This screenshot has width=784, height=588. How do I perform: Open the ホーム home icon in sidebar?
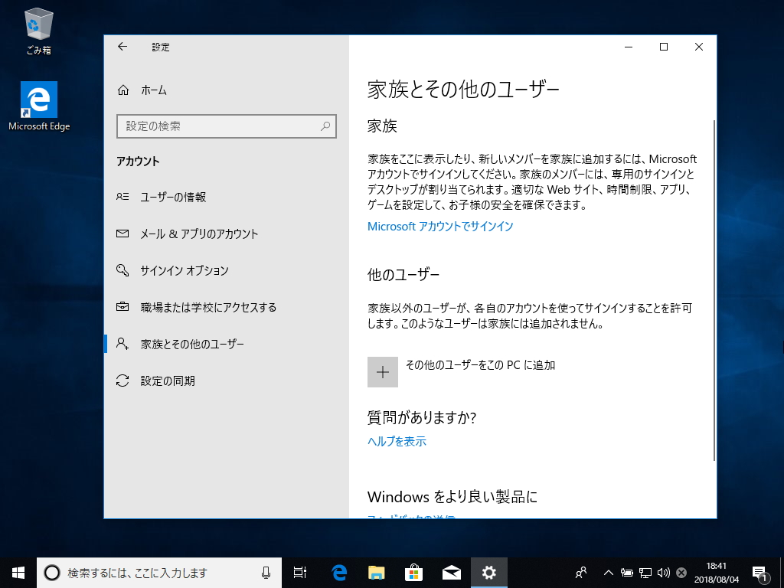tap(150, 90)
